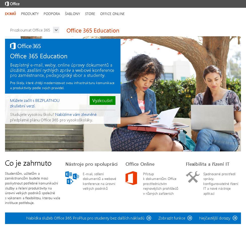The height and width of the screenshot is (228, 246).
Task: Click the Přístup k dokumentům Office description
Action: pyautogui.click(x=160, y=184)
